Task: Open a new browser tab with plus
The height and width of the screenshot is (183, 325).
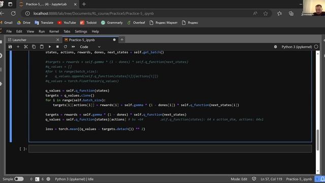Action: 84,4
